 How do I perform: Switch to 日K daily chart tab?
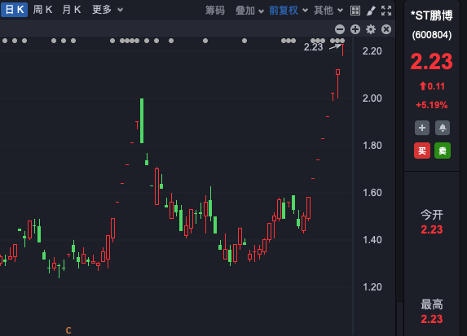15,10
